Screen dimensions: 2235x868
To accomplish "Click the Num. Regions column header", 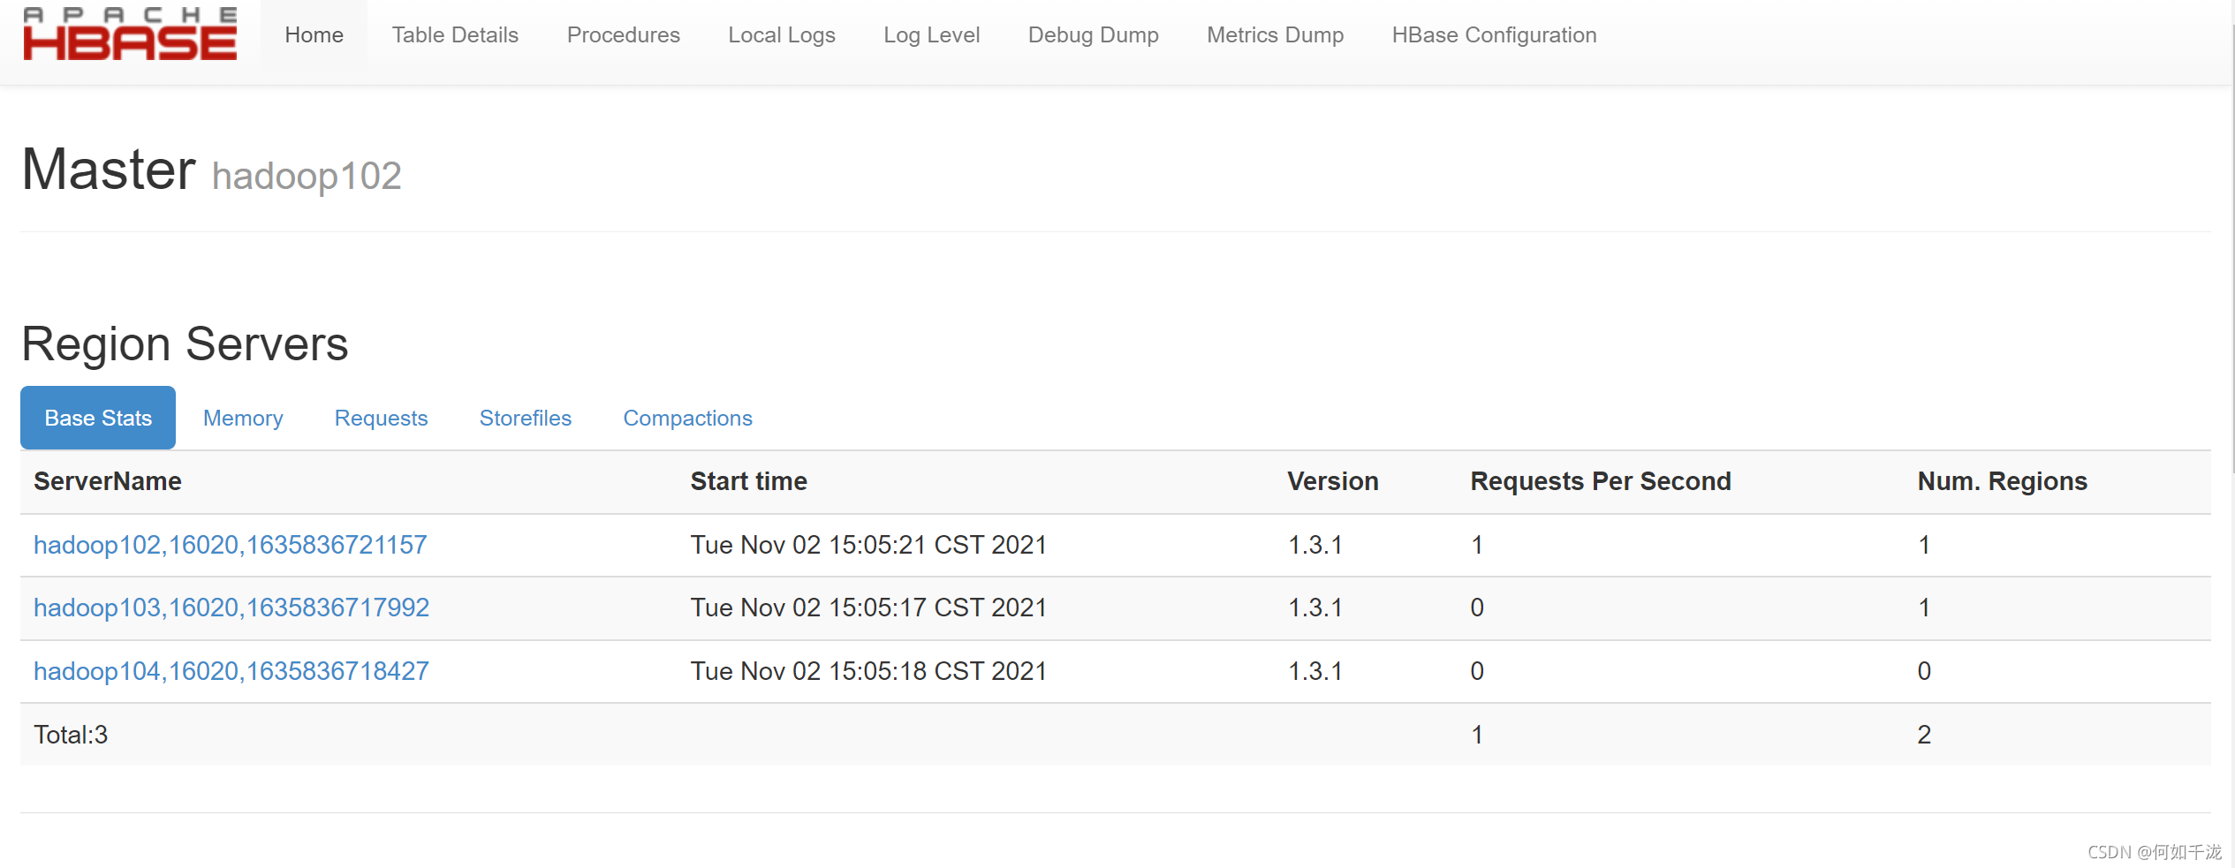I will click(2002, 481).
